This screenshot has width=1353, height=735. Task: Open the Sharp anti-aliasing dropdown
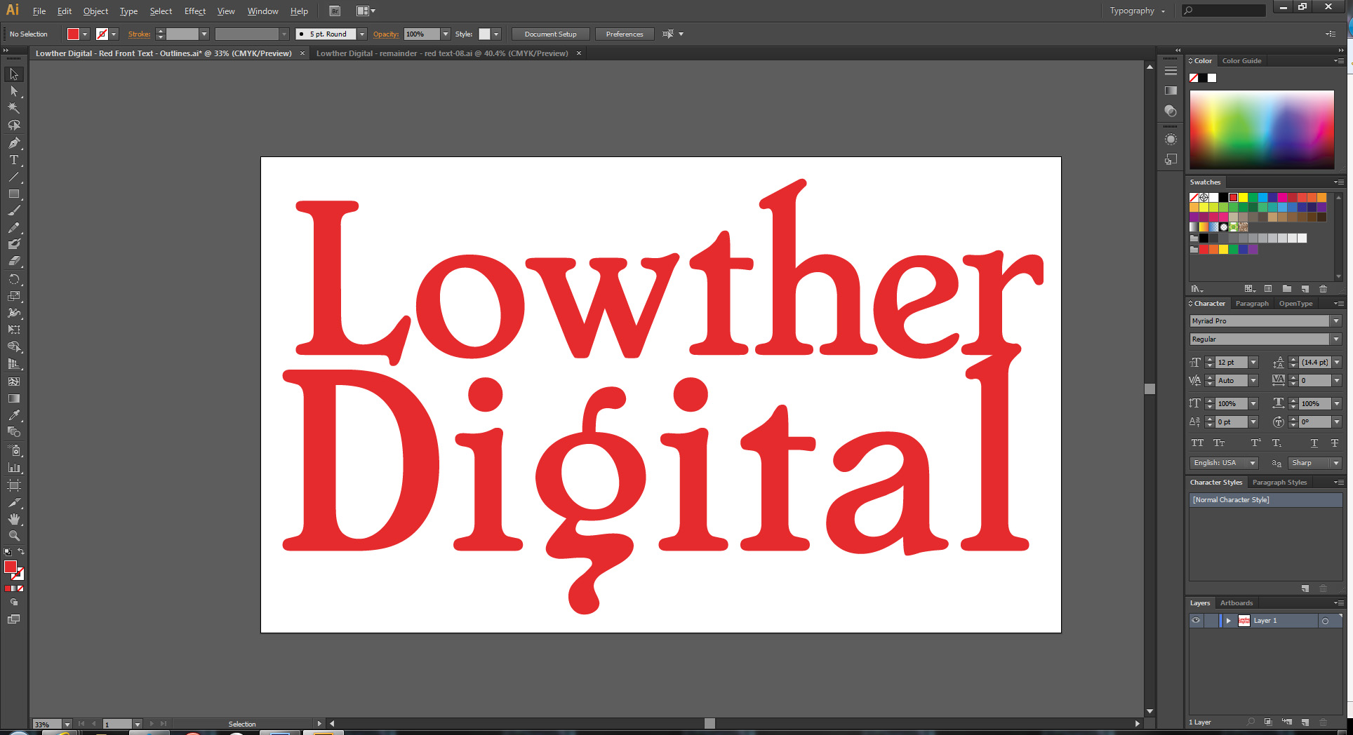click(x=1336, y=463)
